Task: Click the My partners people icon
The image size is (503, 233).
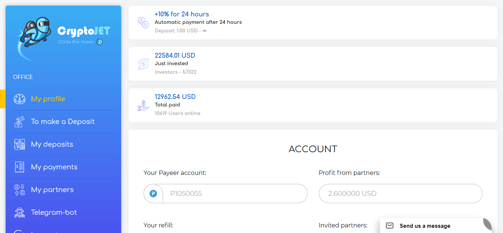Action: tap(19, 190)
